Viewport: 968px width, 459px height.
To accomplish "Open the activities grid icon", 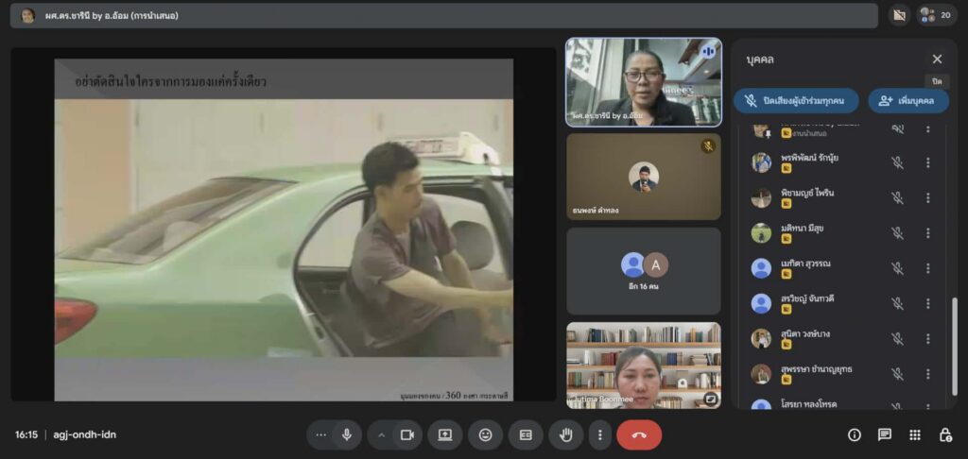I will pyautogui.click(x=915, y=434).
